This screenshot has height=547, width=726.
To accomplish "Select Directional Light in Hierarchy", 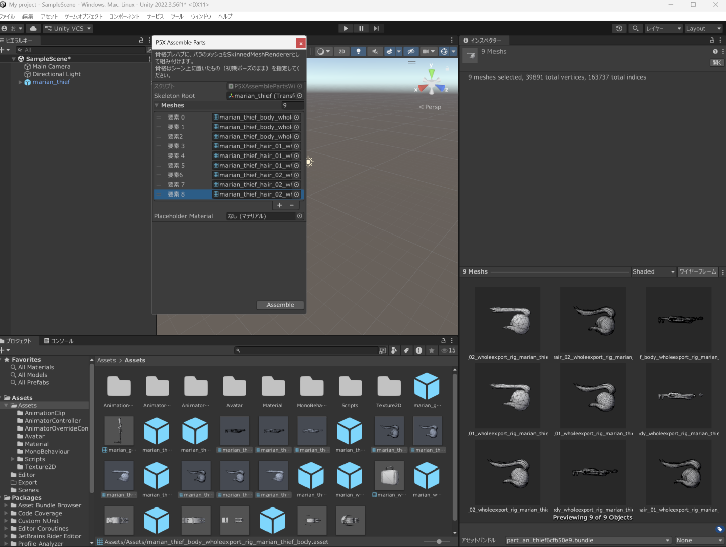I will click(x=57, y=74).
